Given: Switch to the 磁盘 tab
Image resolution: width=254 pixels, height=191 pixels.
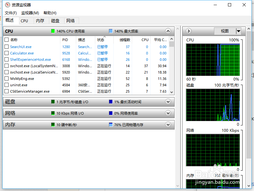Looking at the screenshot, I should 57,21.
